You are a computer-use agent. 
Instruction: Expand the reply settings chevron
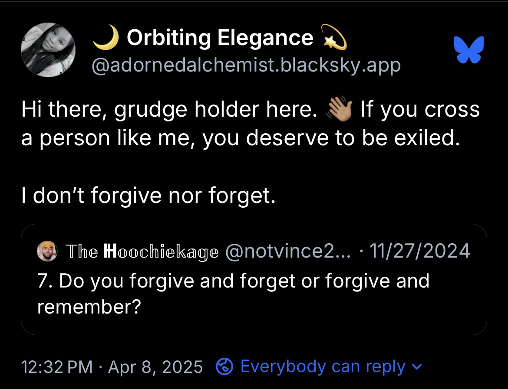(x=416, y=367)
